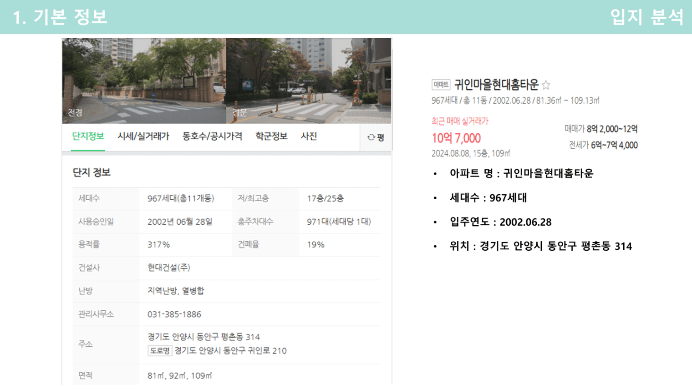The width and height of the screenshot is (692, 389).
Task: Click the 단지 정보 section heading
Action: 92,172
